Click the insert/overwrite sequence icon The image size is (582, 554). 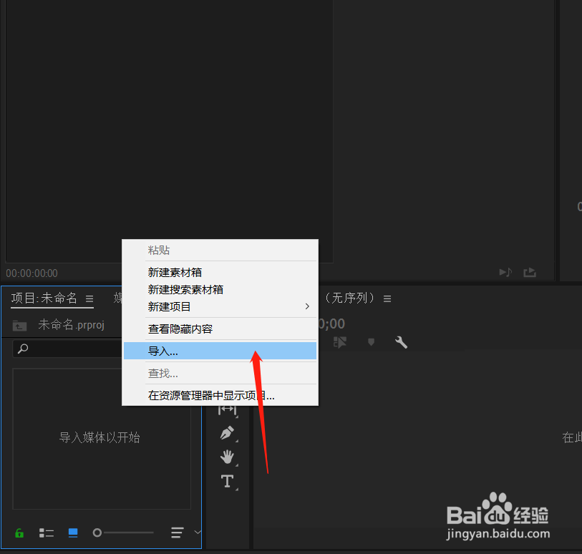pyautogui.click(x=340, y=343)
